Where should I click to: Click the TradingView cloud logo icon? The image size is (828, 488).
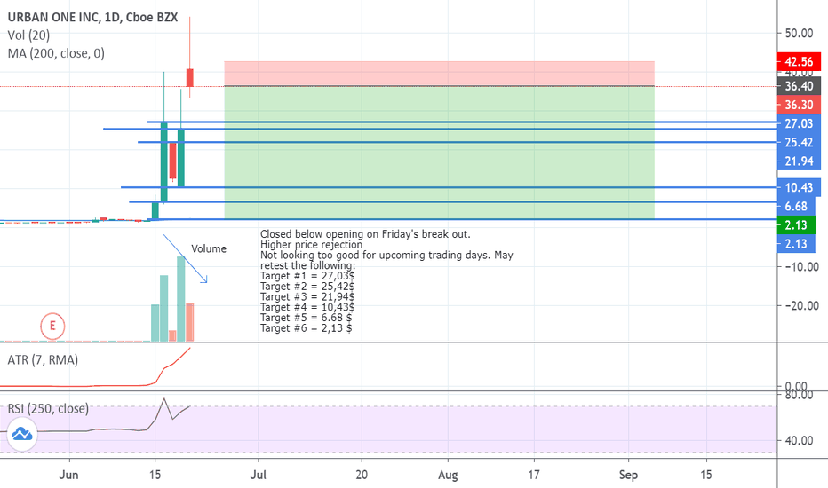point(21,434)
